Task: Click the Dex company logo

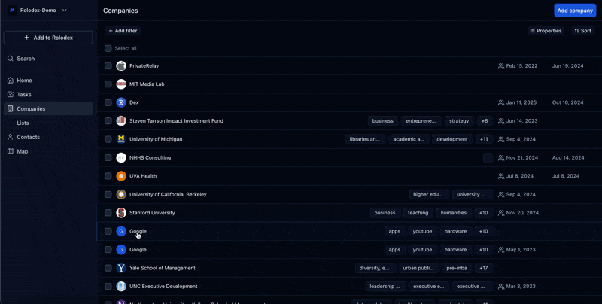Action: [121, 102]
